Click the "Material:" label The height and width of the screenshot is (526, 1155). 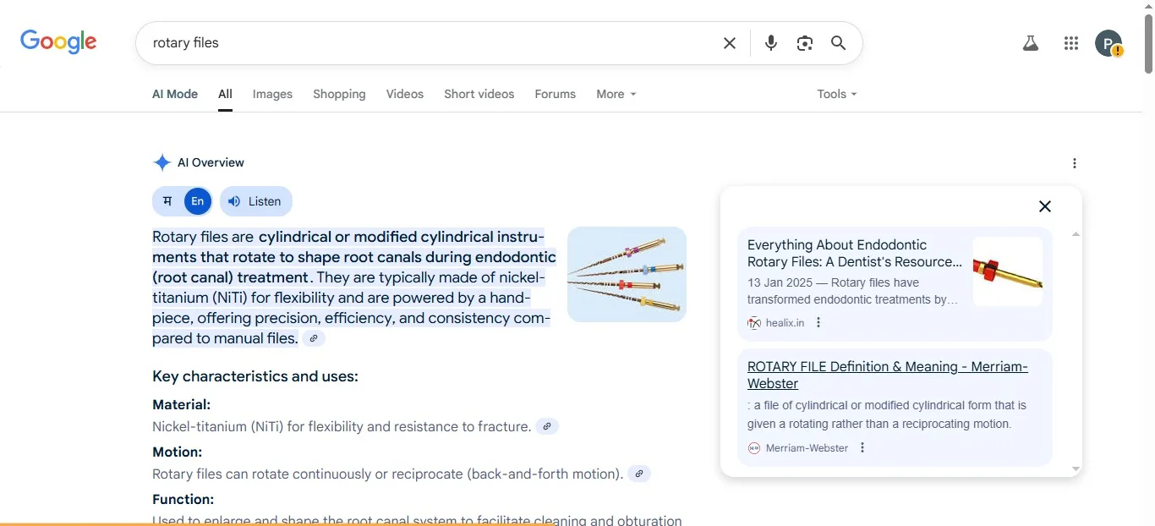click(181, 404)
